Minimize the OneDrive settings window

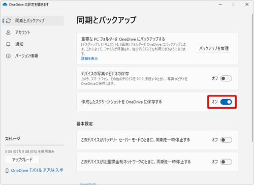click(x=220, y=5)
